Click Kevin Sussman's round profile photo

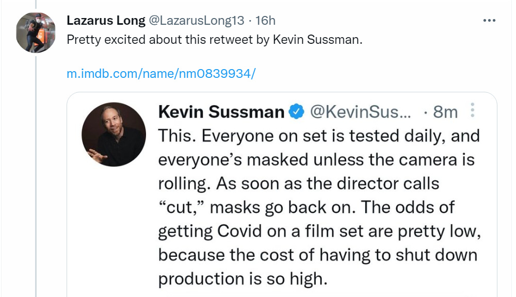point(114,134)
